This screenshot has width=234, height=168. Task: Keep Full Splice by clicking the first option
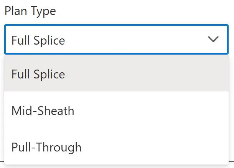[38, 74]
